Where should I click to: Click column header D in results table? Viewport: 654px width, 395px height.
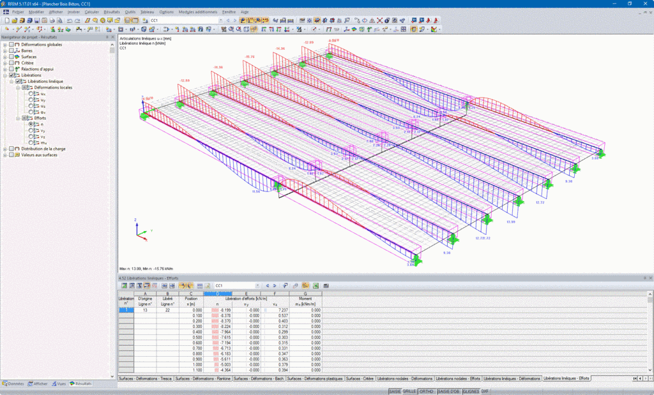(x=217, y=294)
